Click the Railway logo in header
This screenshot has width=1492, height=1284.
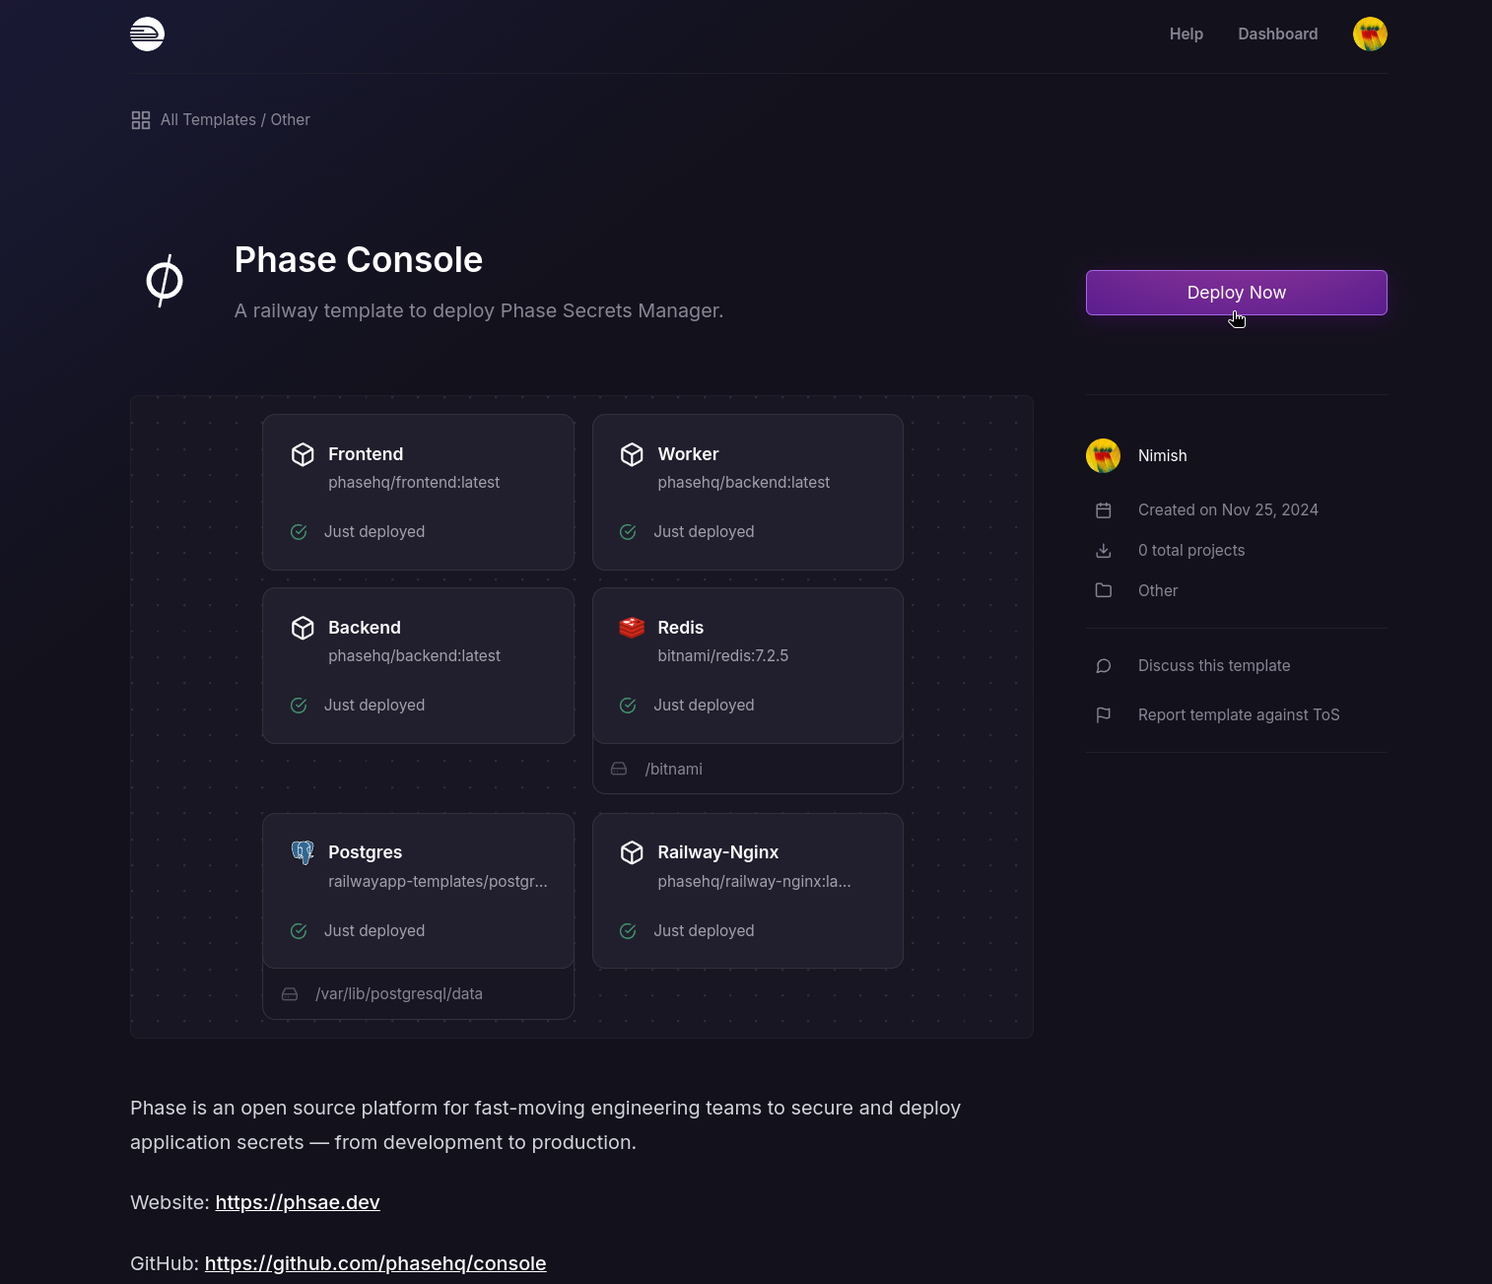pyautogui.click(x=147, y=34)
